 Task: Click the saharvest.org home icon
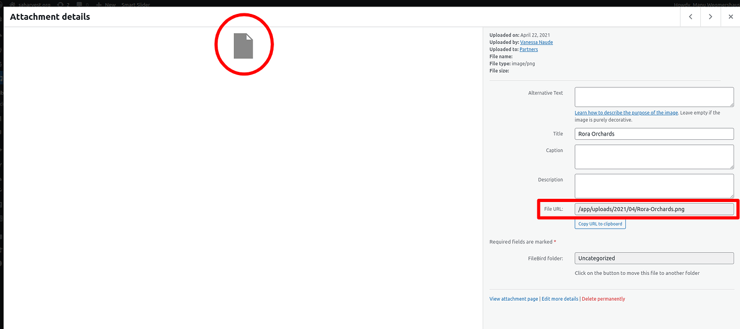coord(13,4)
